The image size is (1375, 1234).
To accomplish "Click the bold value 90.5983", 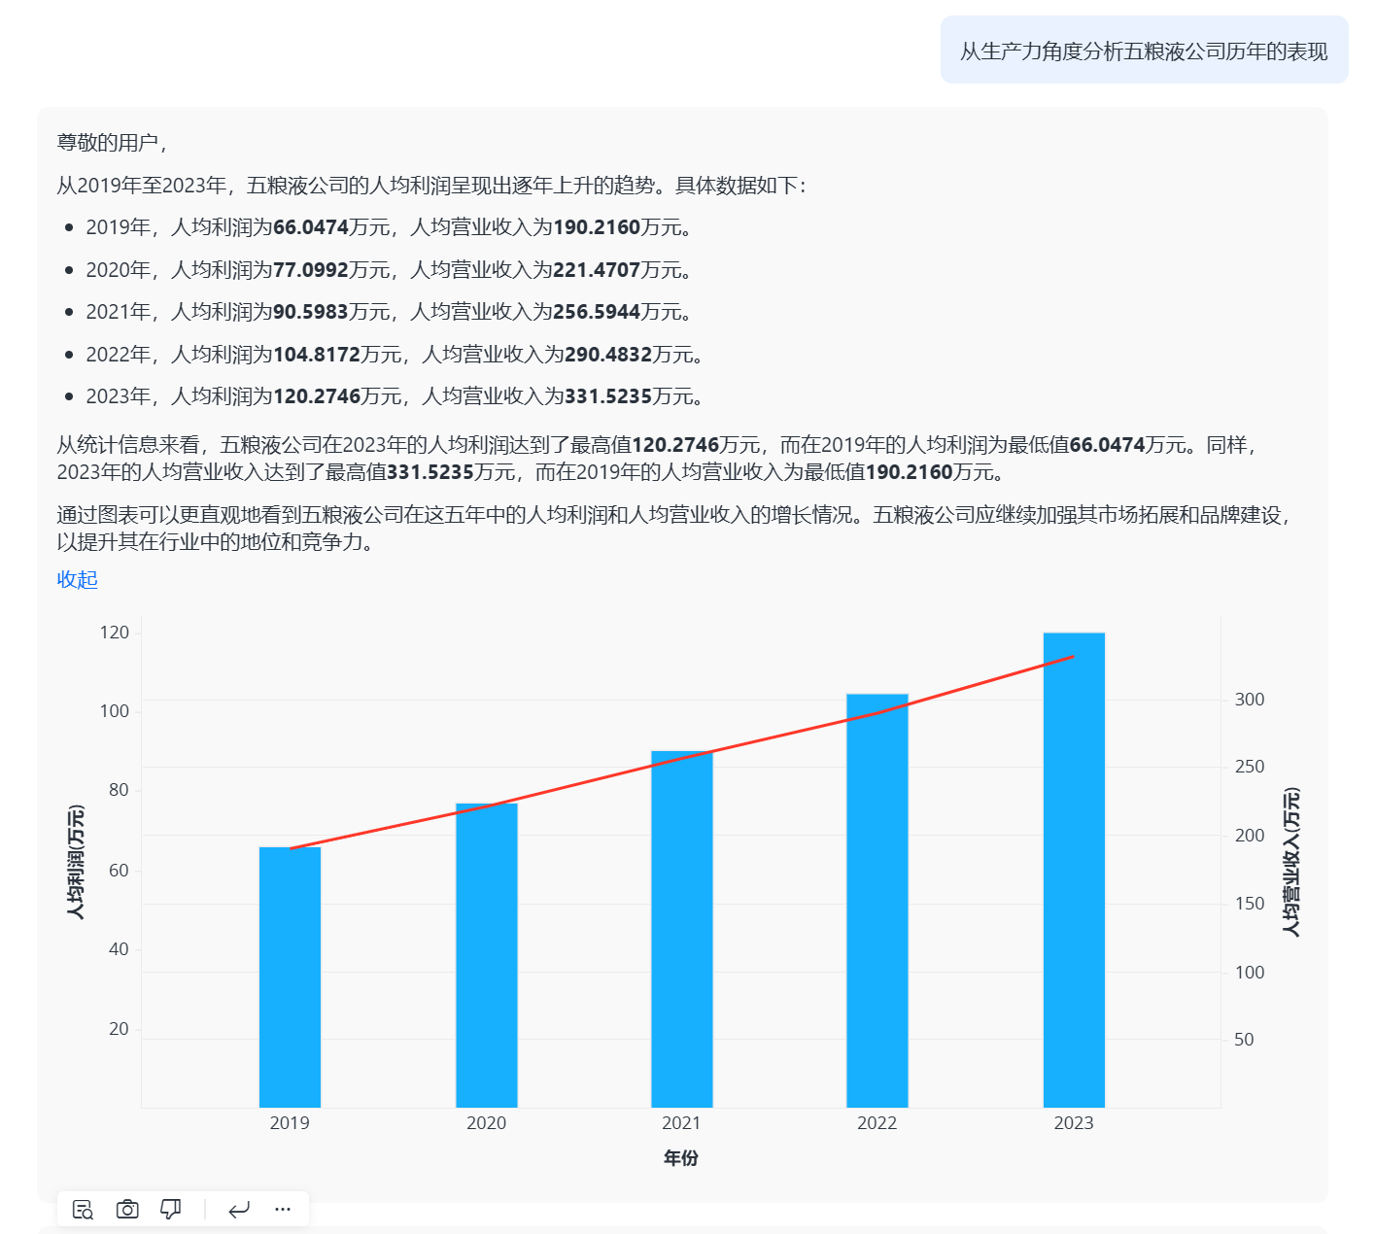I will click(311, 312).
